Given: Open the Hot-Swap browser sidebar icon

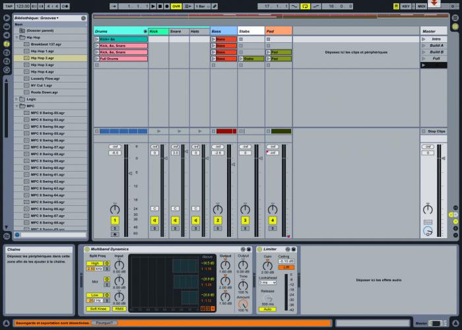Looking at the screenshot, I should click(x=7, y=70).
